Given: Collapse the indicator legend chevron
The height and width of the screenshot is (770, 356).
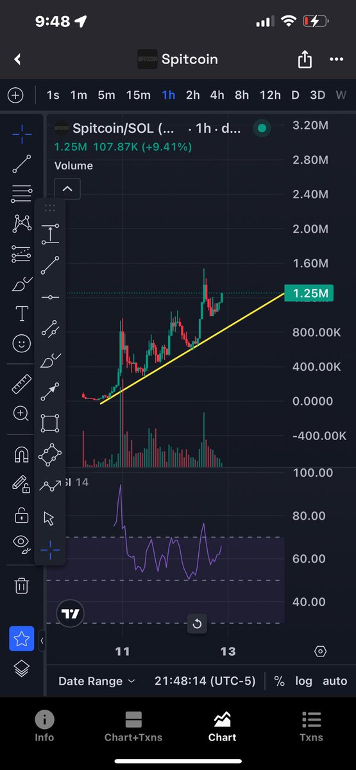Looking at the screenshot, I should 67,189.
